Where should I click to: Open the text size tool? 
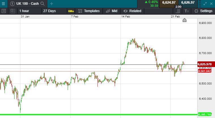pos(186,11)
